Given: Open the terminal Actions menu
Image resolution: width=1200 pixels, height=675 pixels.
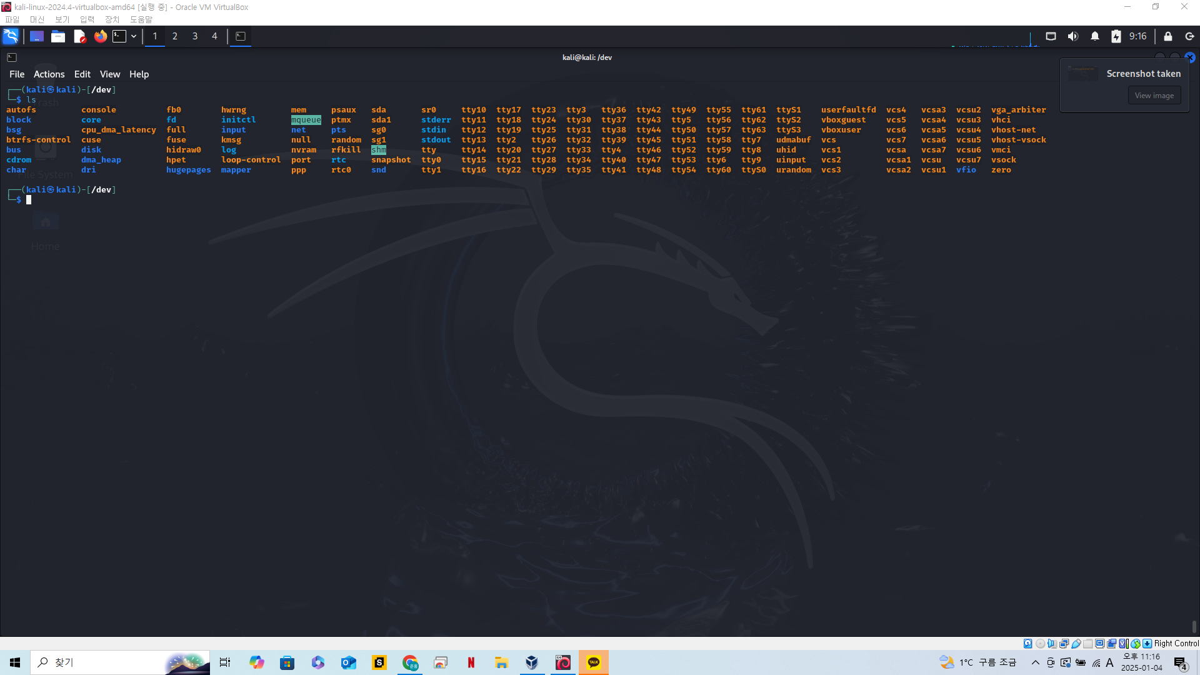Looking at the screenshot, I should click(x=49, y=74).
